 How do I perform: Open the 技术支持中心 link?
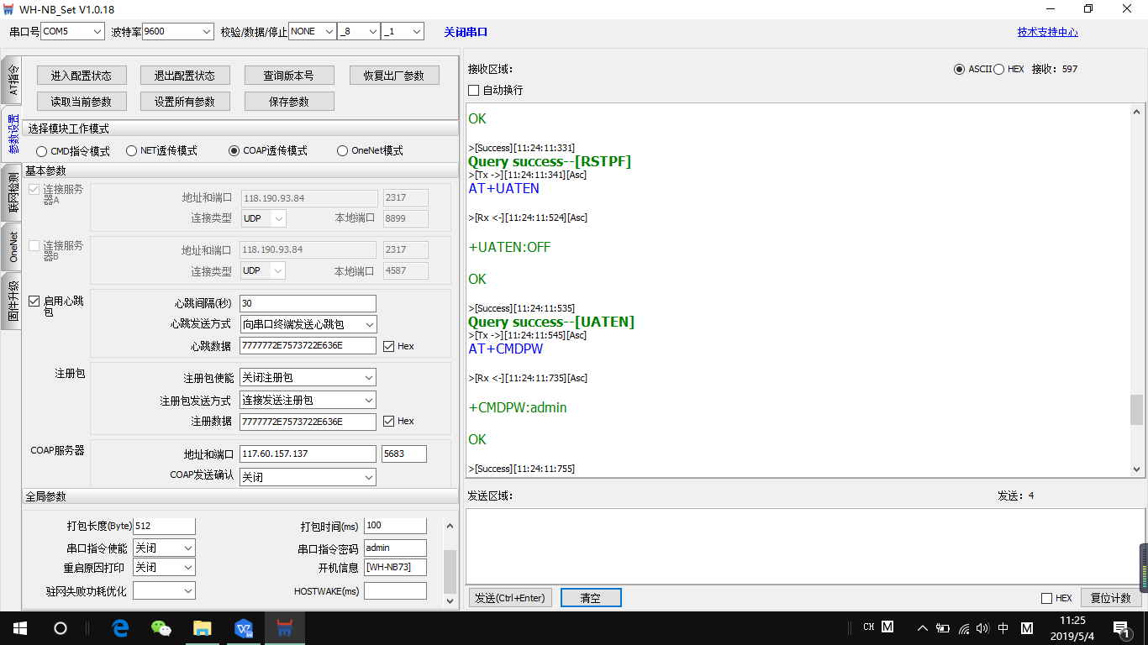point(1047,32)
